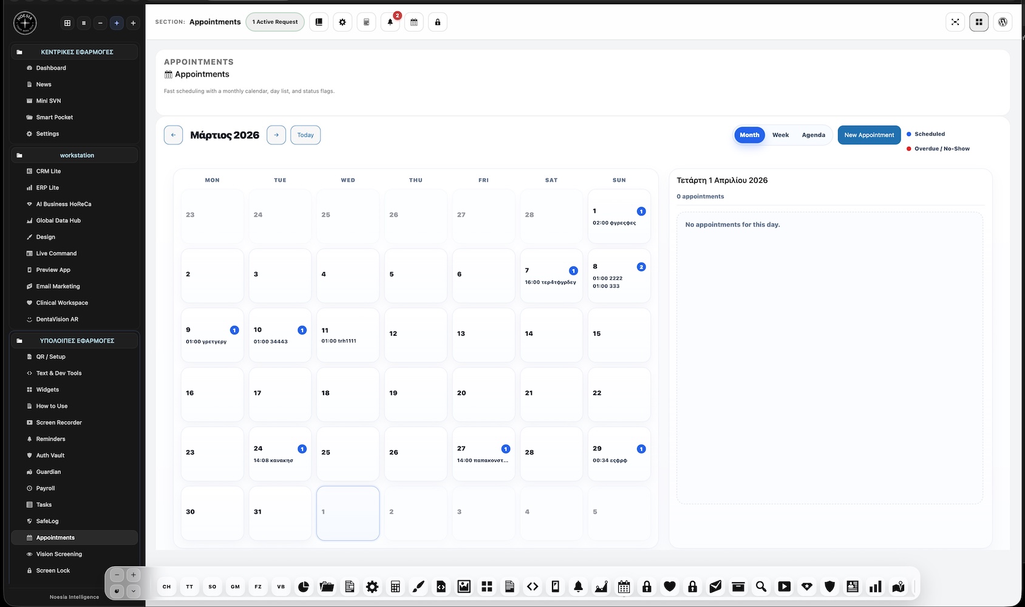This screenshot has height=607, width=1025.
Task: Go to previous month with left arrow
Action: [173, 135]
